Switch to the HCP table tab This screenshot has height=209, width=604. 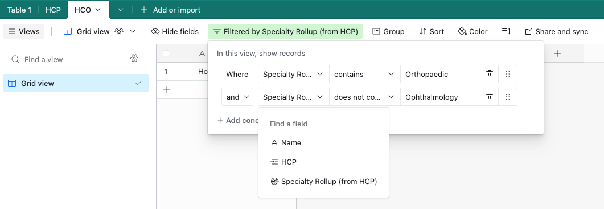53,10
